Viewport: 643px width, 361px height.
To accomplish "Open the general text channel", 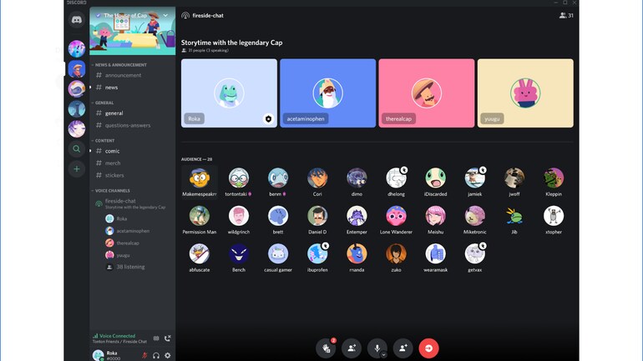I will [x=114, y=113].
